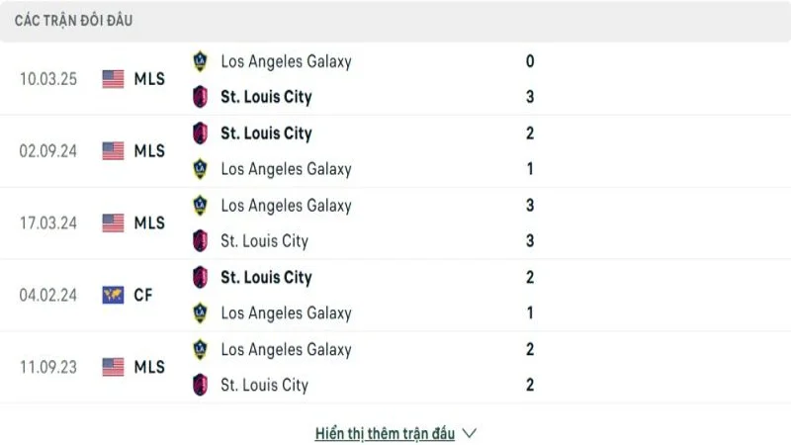Screen dimensions: 791x445
Task: Open Los Angeles Galaxy in 11.09.23 match
Action: tap(286, 349)
